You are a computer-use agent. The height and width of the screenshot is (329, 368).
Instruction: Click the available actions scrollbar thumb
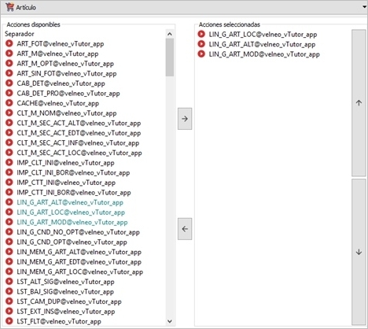(170, 57)
